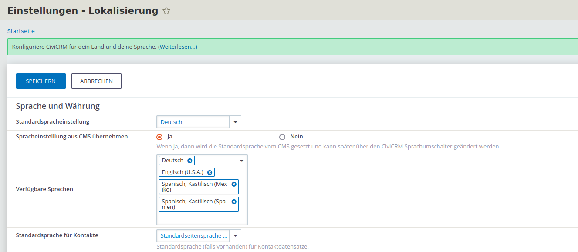Click the Spanisch; Kastilisch (Spanien) tag label

(x=195, y=204)
